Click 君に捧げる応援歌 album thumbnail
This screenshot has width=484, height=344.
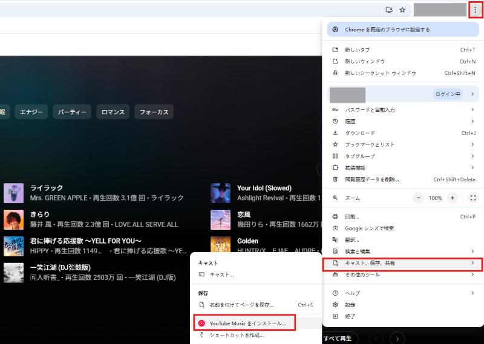13,246
